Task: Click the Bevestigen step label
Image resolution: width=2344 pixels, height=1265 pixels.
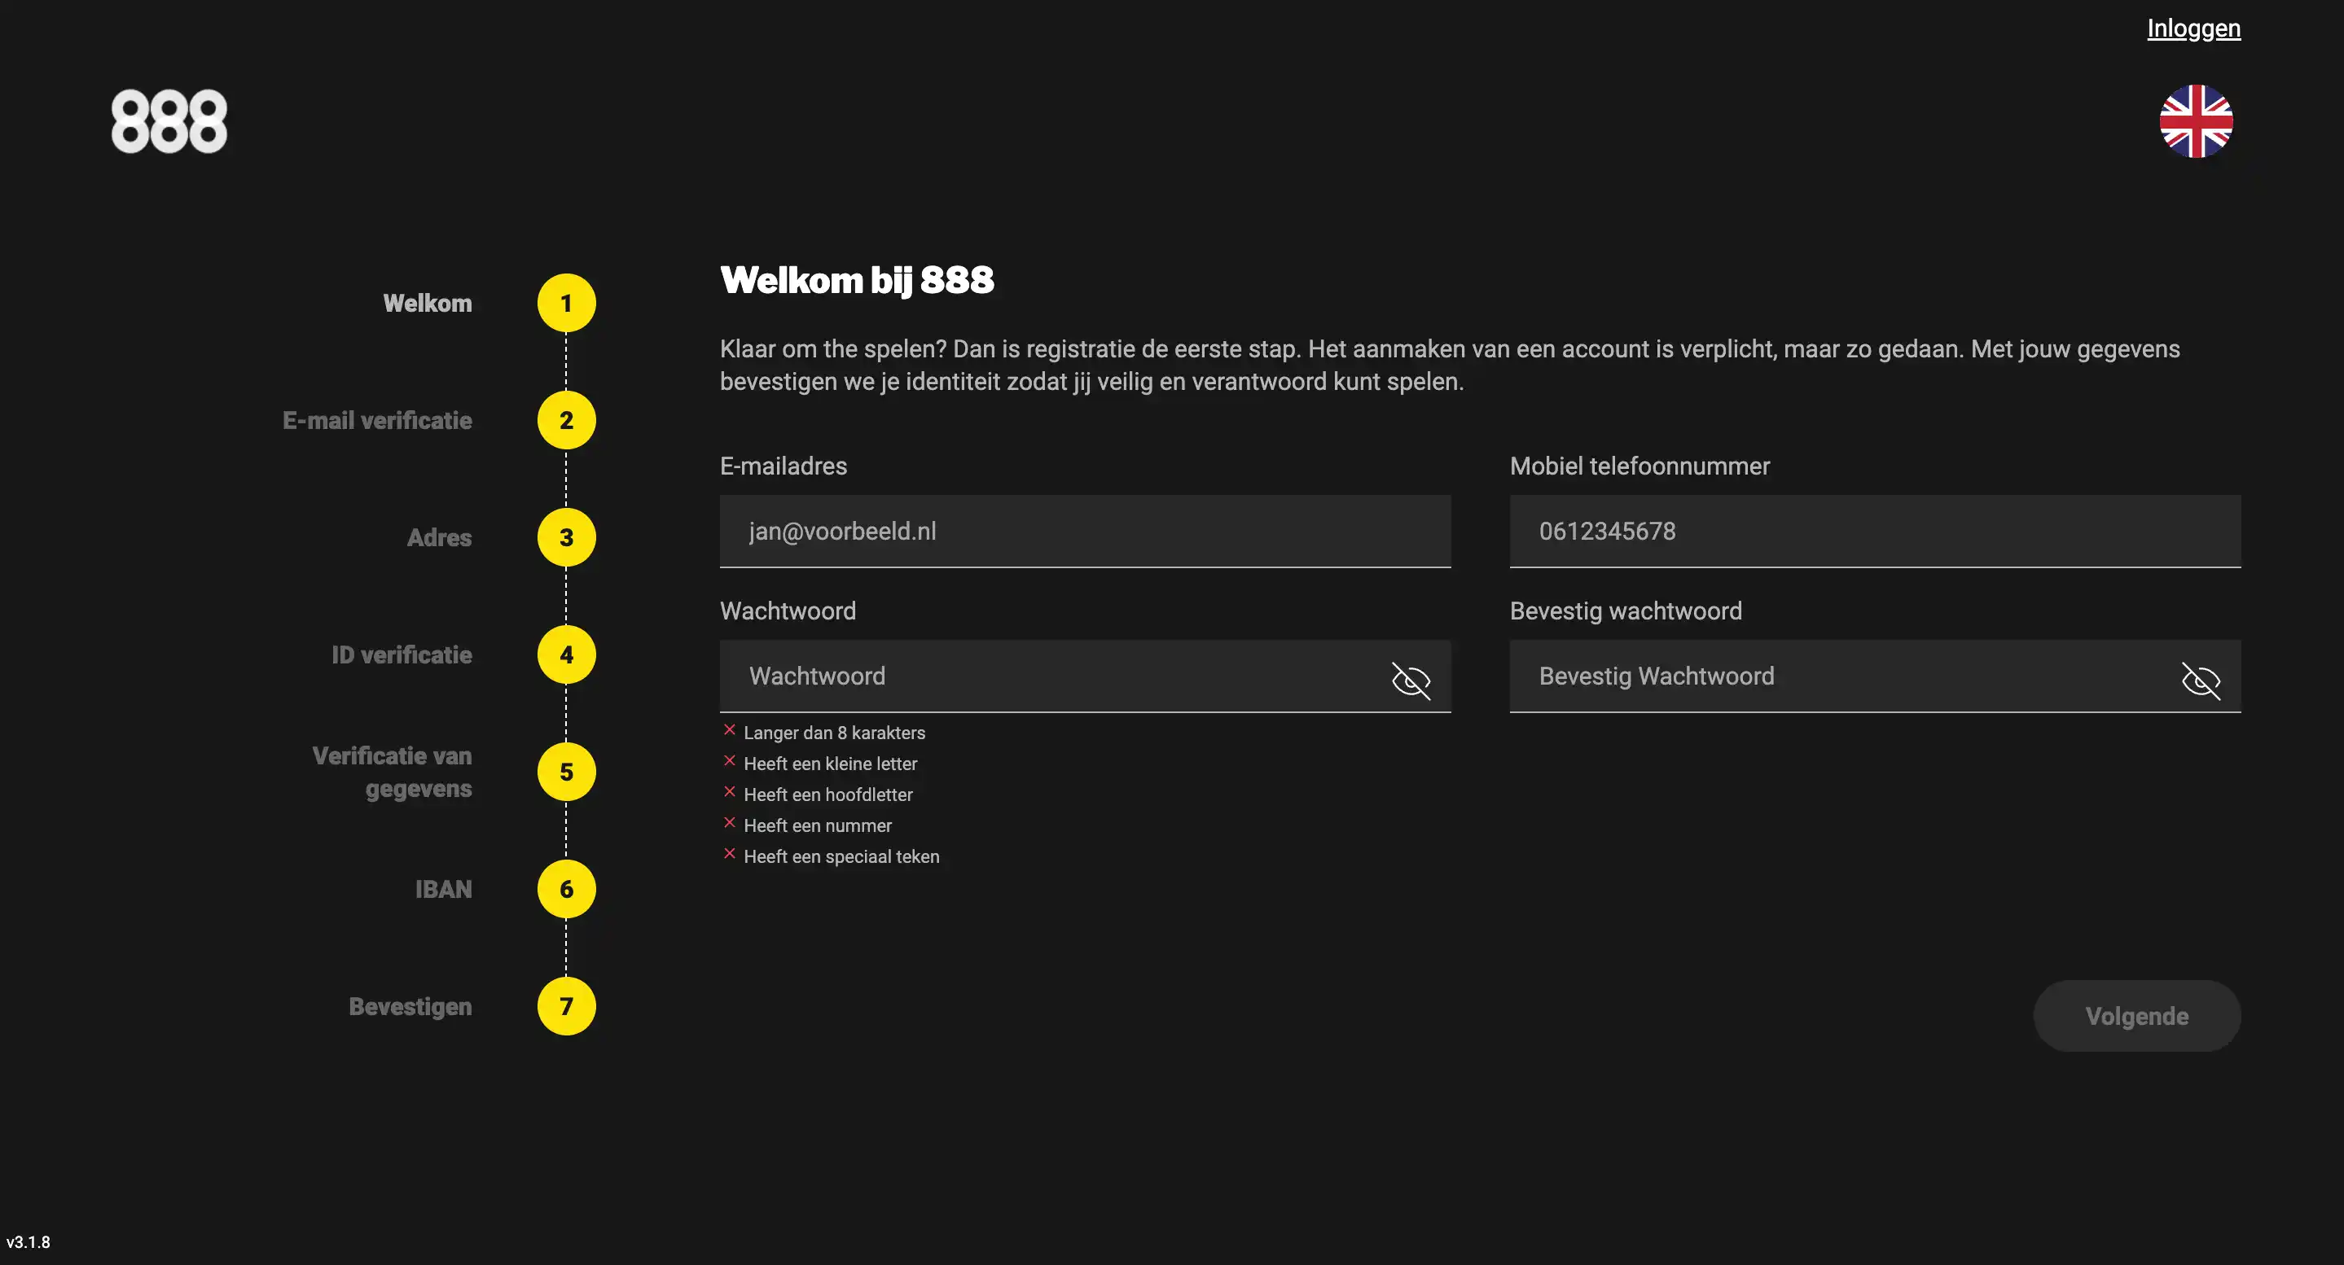Action: [410, 1007]
